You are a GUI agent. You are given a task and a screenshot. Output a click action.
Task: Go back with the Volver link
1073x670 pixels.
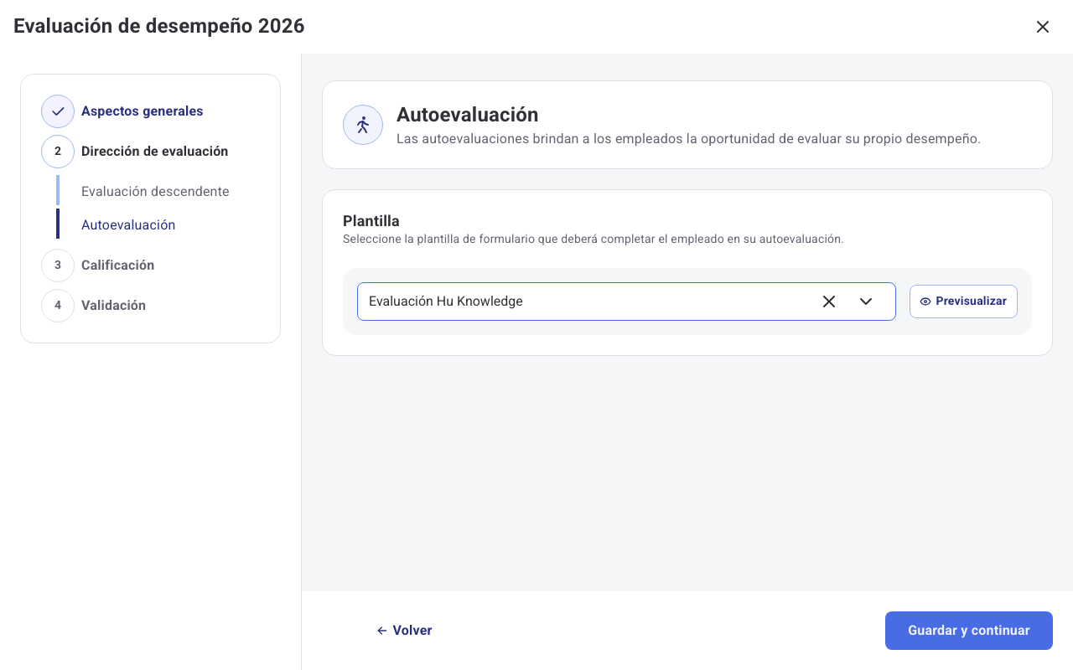[404, 631]
